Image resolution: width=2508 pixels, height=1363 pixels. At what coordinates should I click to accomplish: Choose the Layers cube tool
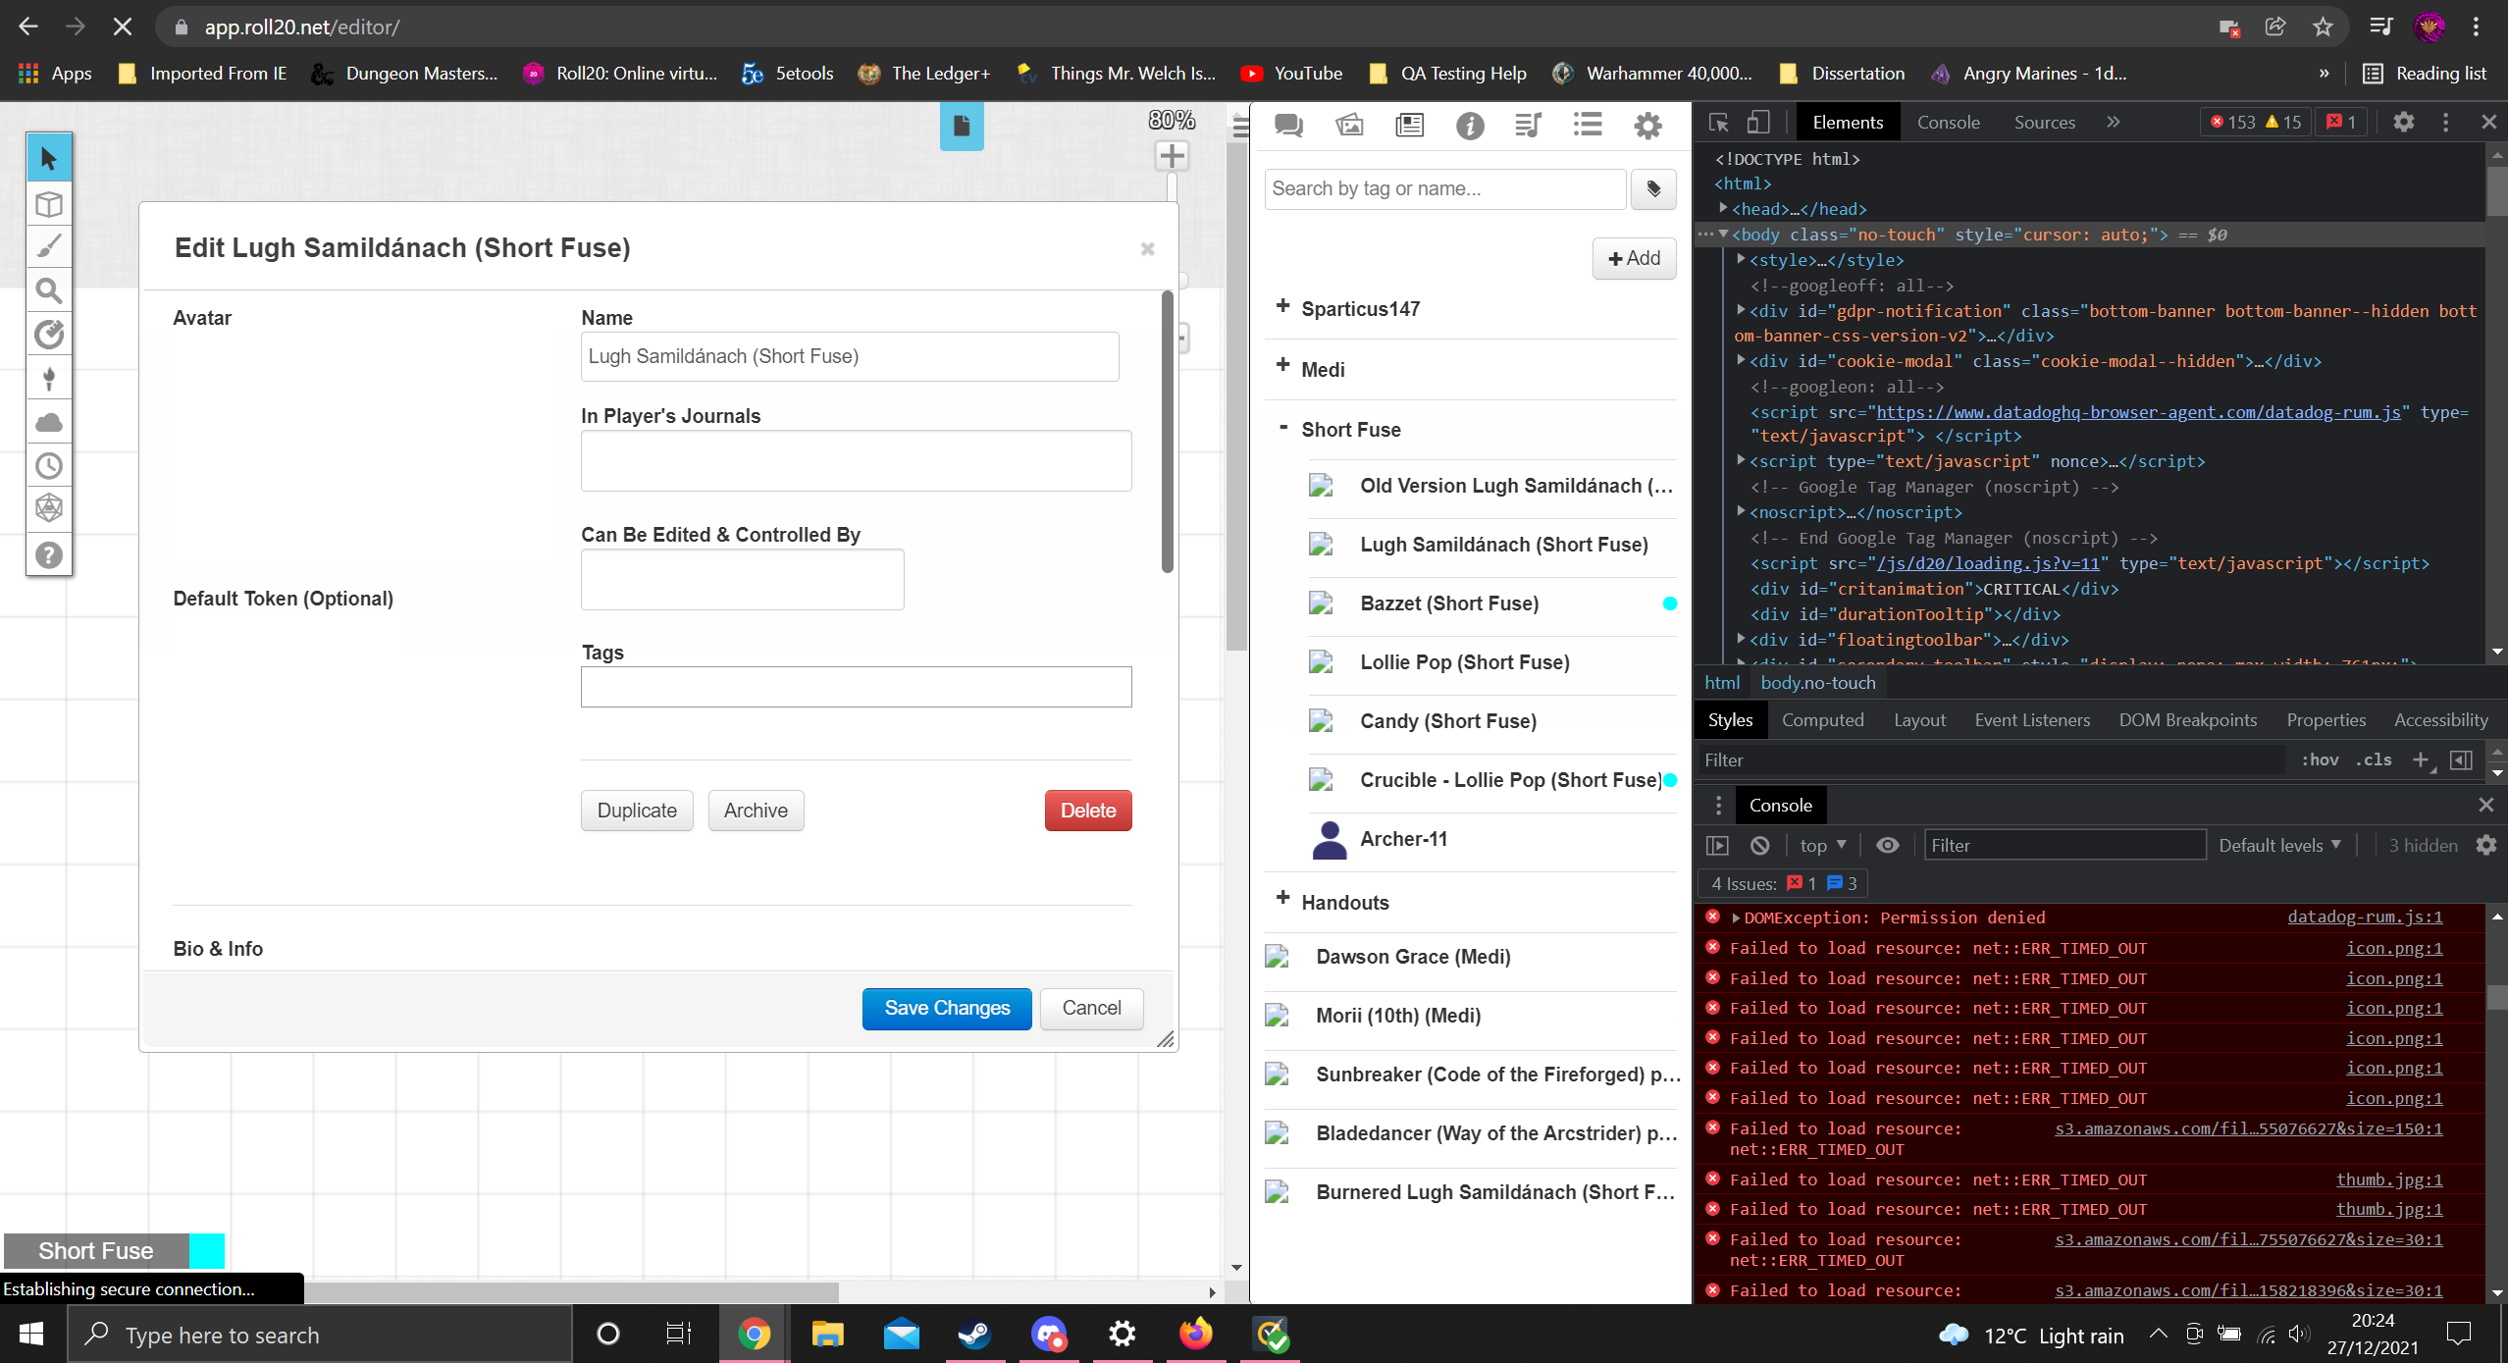[49, 204]
